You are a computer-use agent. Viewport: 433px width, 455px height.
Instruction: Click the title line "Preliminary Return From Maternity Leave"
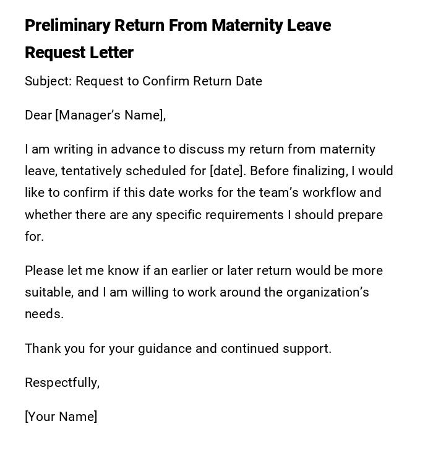pyautogui.click(x=178, y=25)
